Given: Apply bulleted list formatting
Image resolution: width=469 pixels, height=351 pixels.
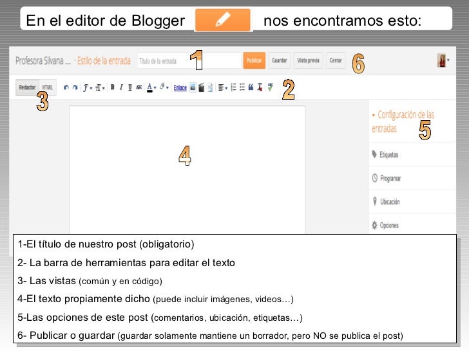Looking at the screenshot, I should pyautogui.click(x=242, y=87).
